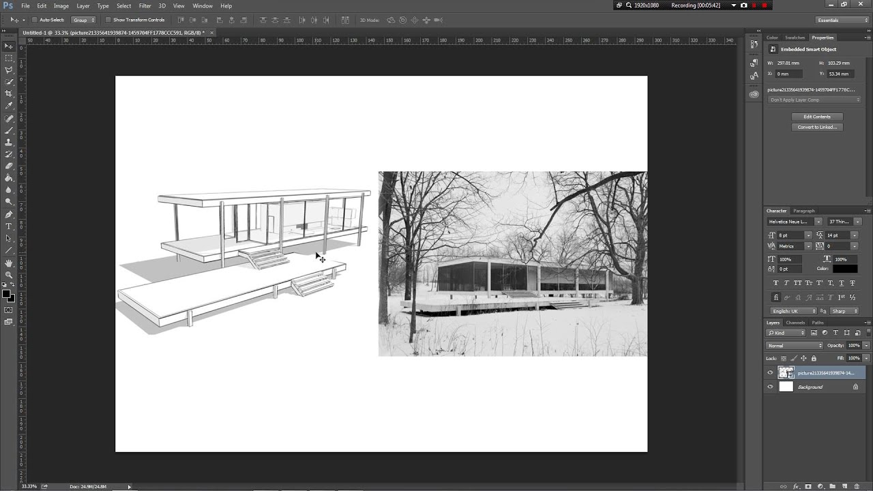Select the Rectangular Marquee tool
The image size is (873, 491).
(9, 58)
